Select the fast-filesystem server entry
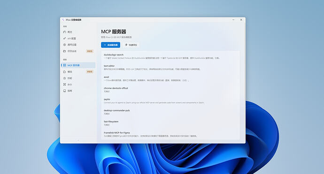The height and width of the screenshot is (174, 324). [170, 123]
